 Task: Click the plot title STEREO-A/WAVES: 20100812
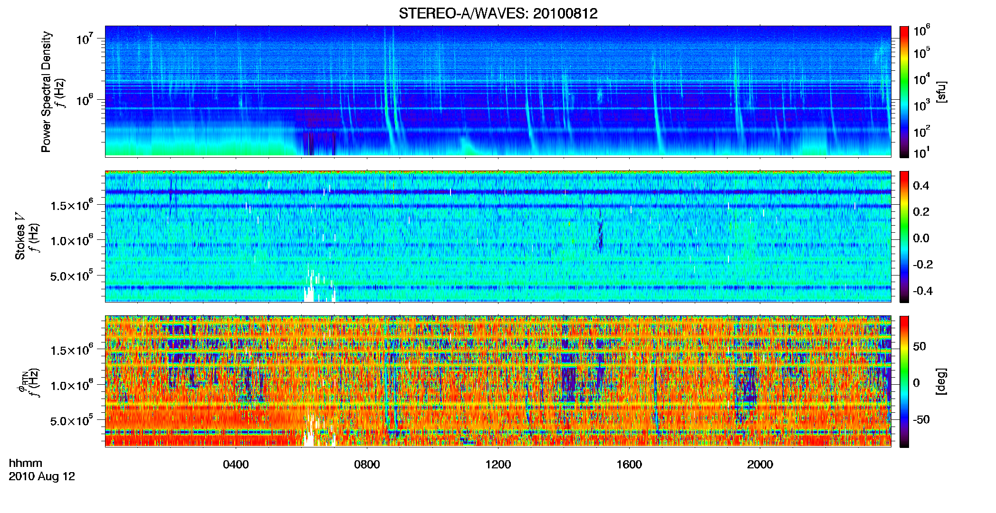498,13
